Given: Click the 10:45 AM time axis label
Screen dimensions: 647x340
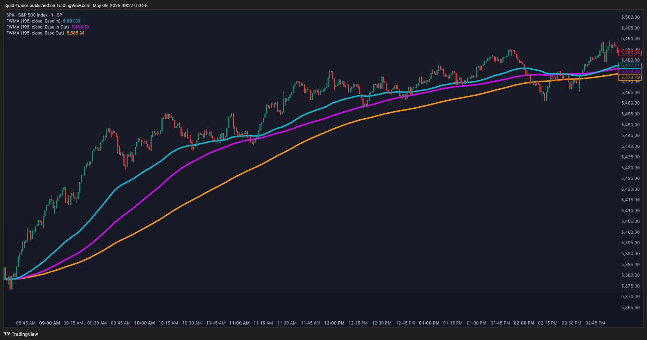Looking at the screenshot, I should click(216, 323).
